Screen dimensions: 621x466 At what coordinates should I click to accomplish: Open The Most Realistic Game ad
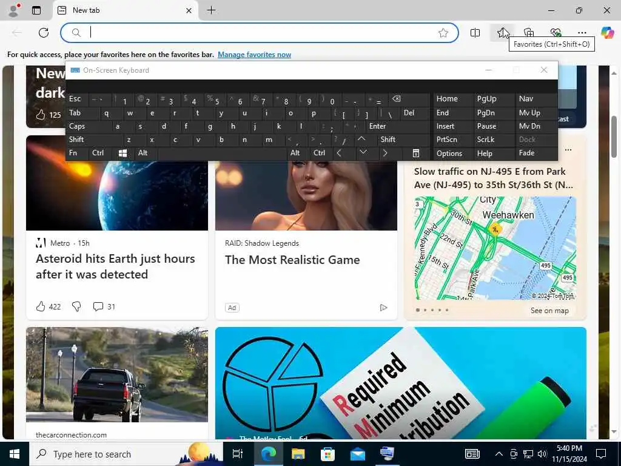click(x=292, y=260)
